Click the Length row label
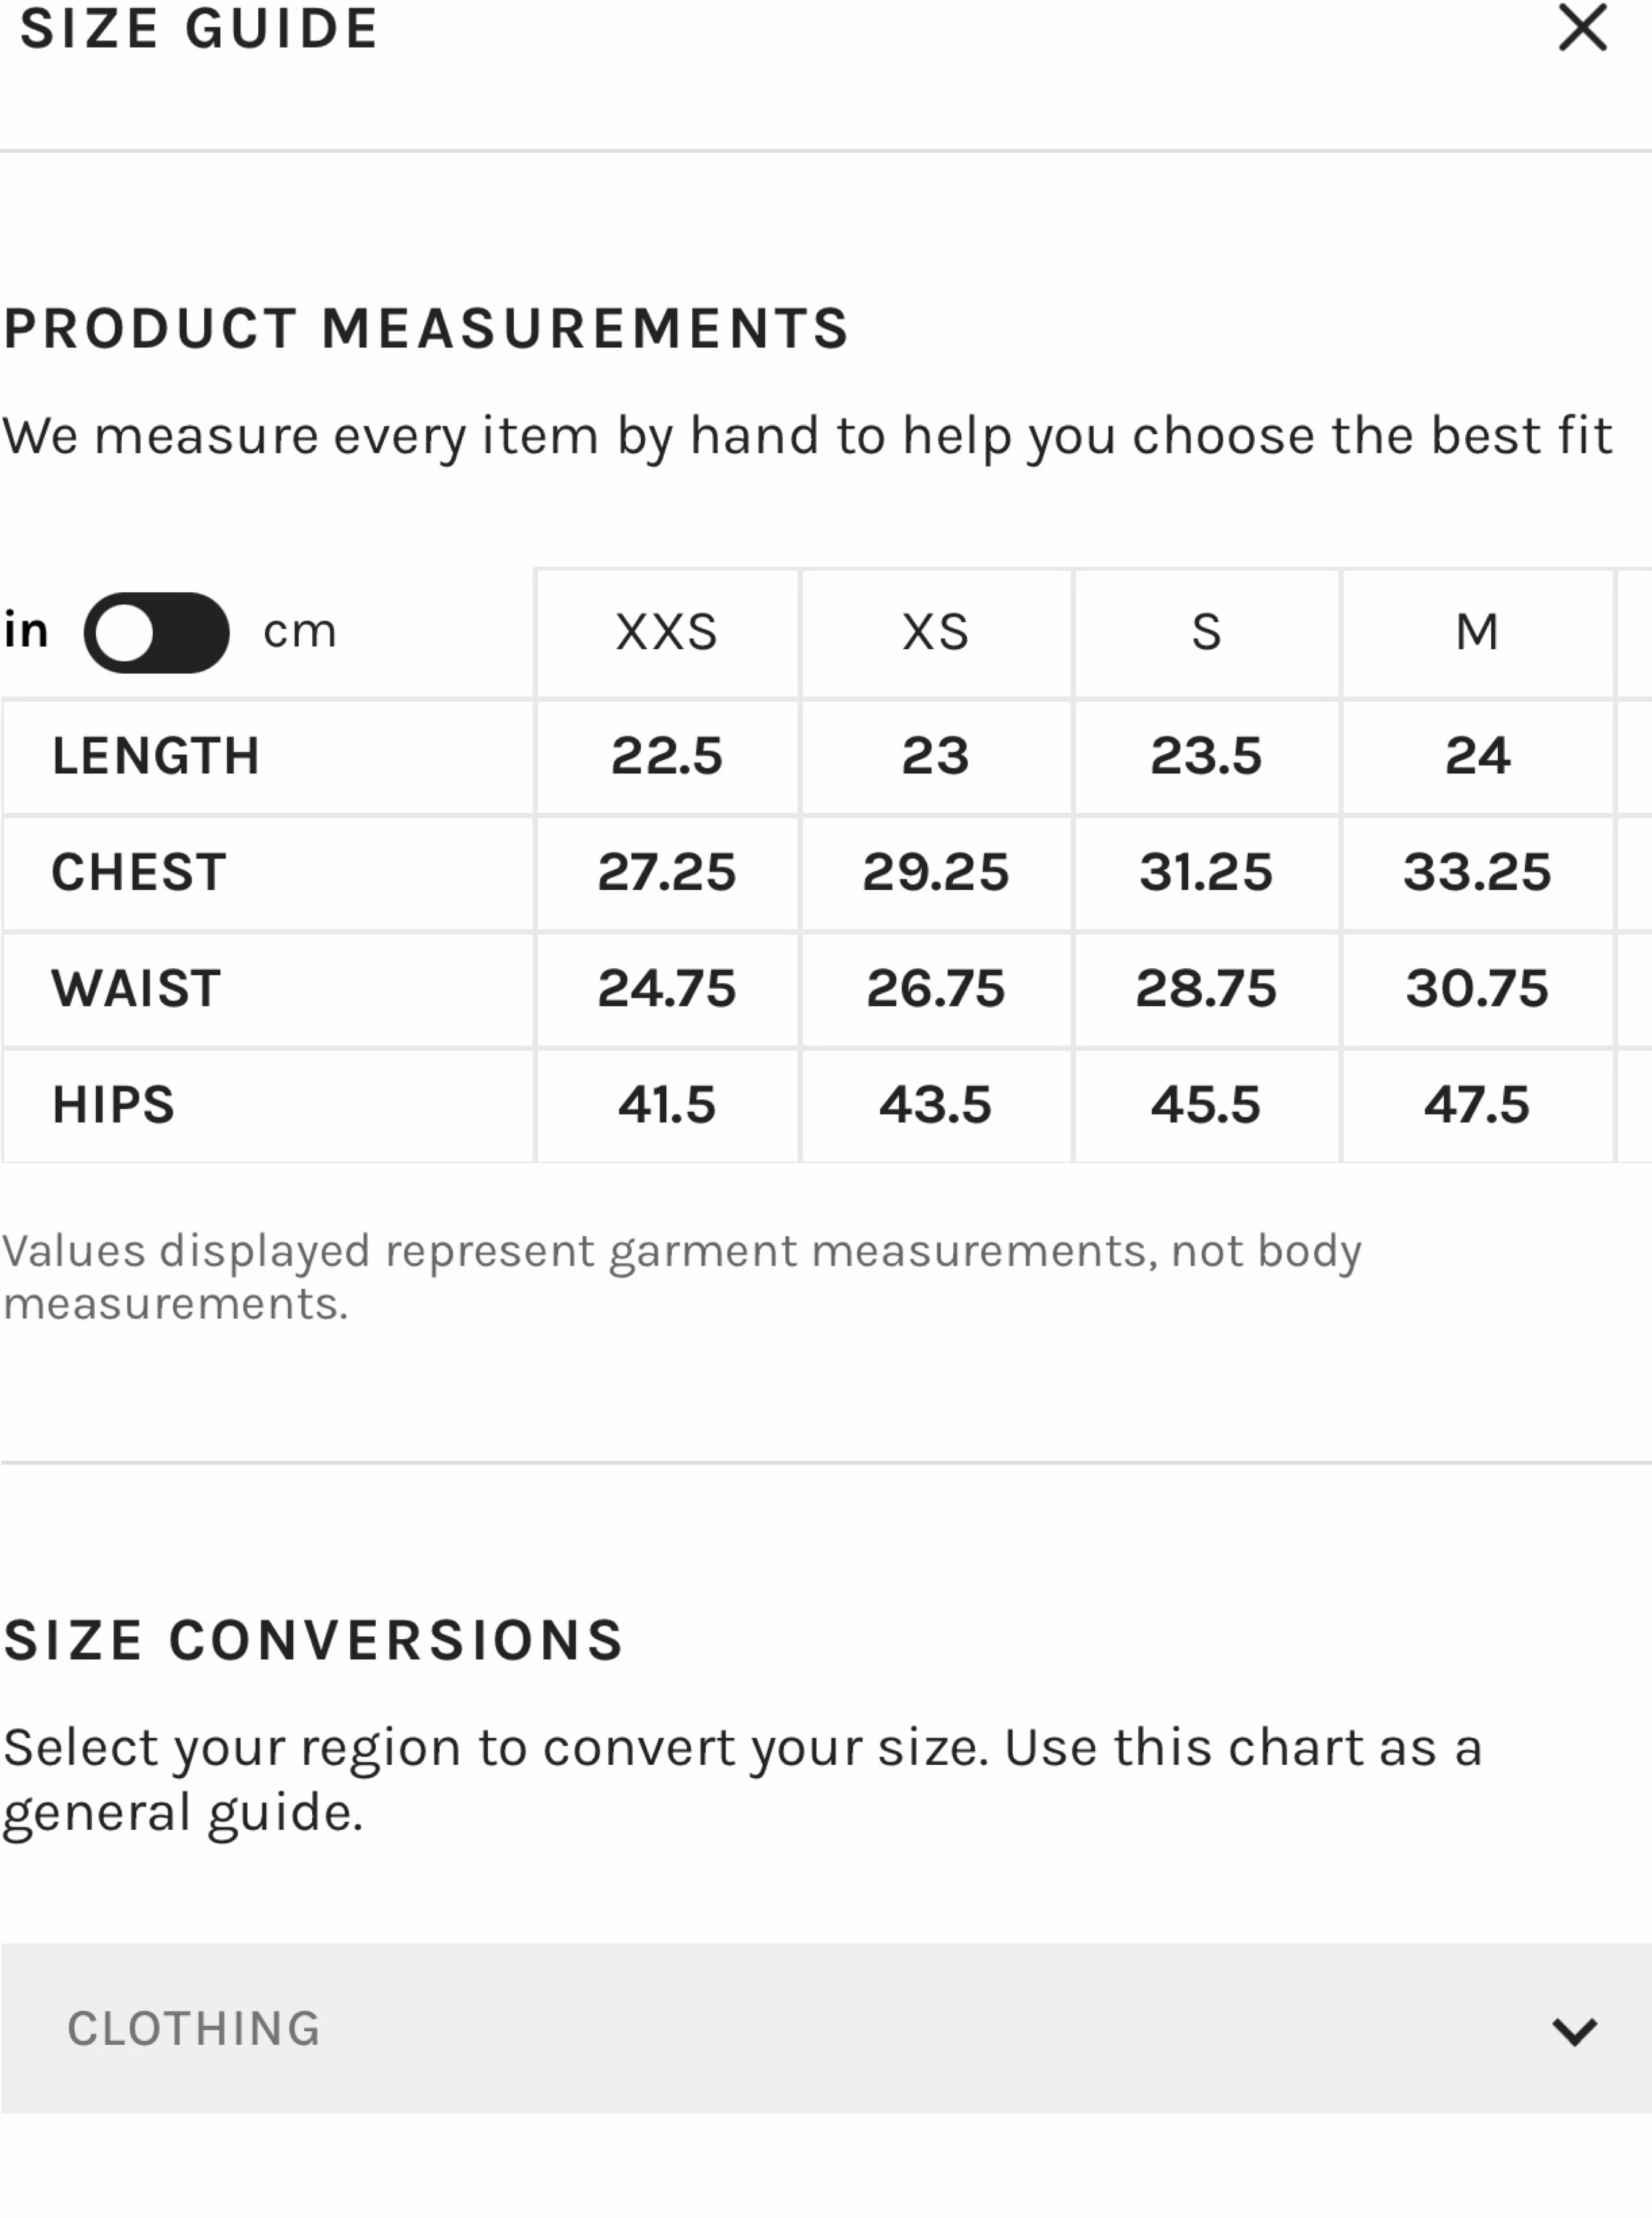Image resolution: width=1652 pixels, height=2218 pixels. click(156, 755)
